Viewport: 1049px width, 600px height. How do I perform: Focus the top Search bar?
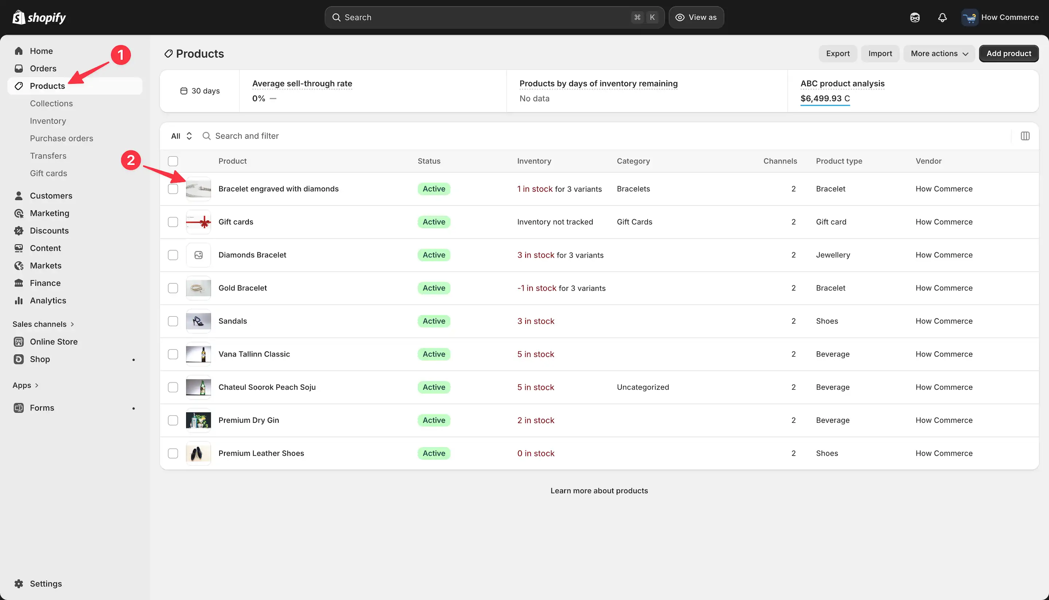[x=494, y=17]
